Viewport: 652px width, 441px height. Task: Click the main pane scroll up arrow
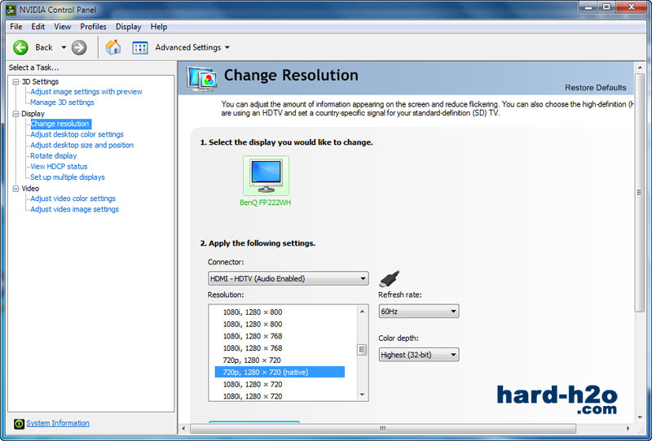point(640,68)
